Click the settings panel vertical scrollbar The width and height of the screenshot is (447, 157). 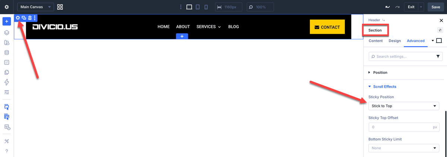point(446,134)
